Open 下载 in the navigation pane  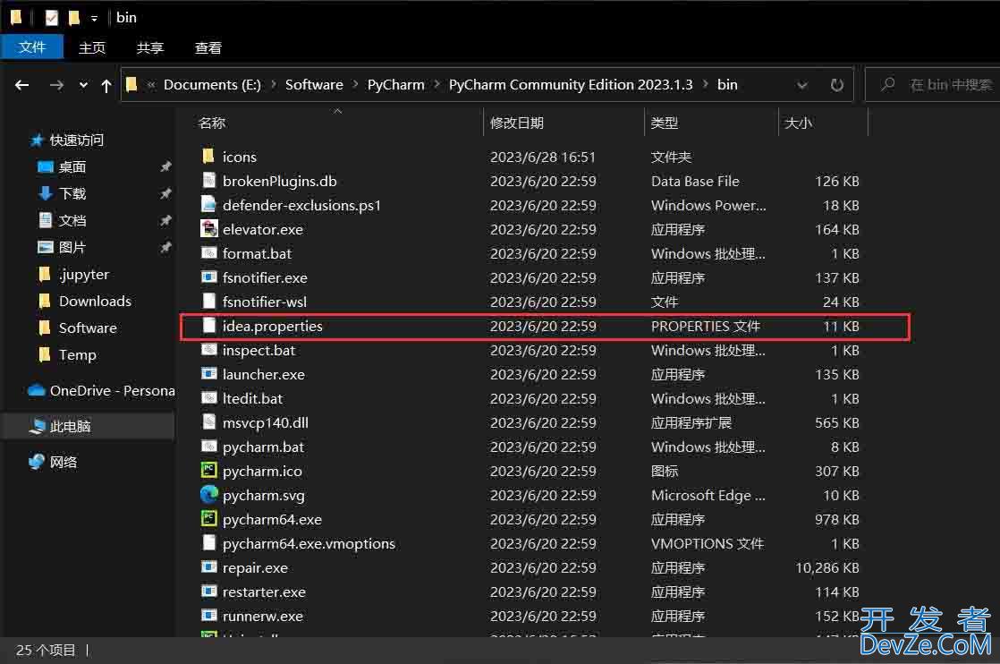[72, 193]
